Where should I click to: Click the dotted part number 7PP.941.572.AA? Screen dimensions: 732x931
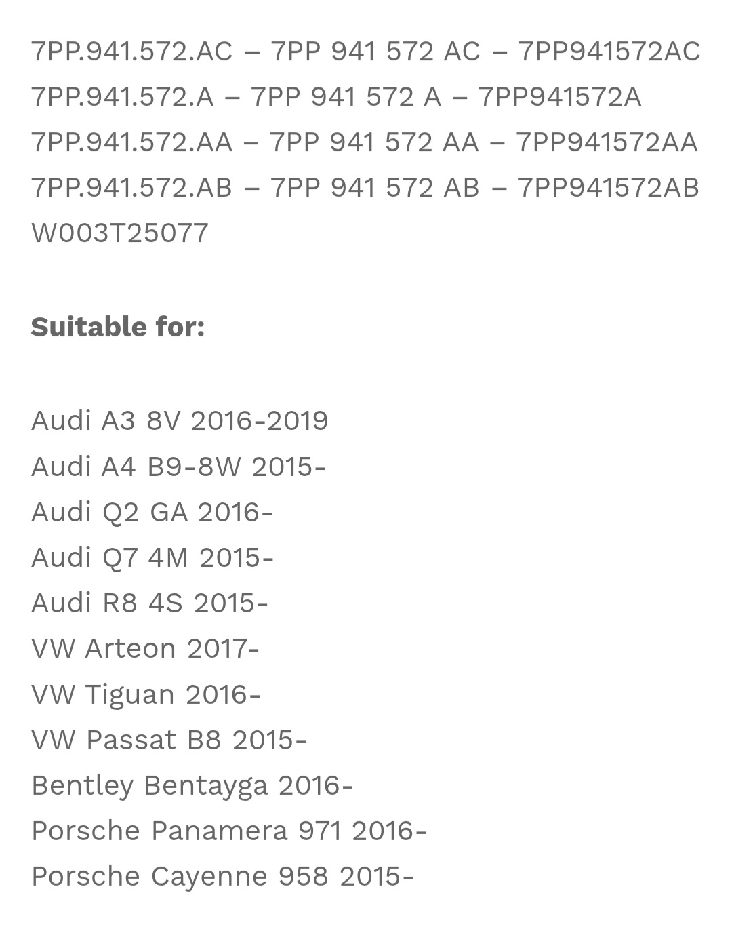click(x=131, y=142)
